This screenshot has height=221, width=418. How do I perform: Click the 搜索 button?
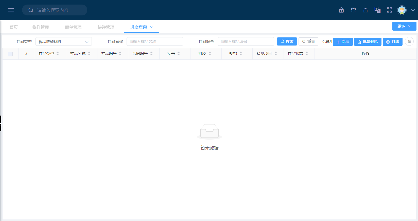tap(287, 41)
